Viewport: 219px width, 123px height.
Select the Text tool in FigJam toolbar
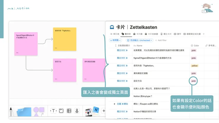[53, 111]
